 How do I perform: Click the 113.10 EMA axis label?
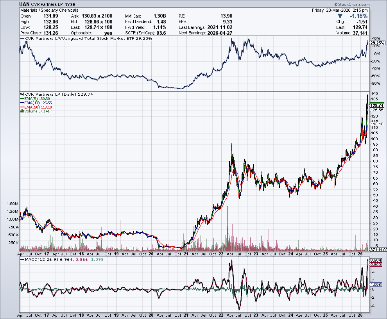point(377,124)
